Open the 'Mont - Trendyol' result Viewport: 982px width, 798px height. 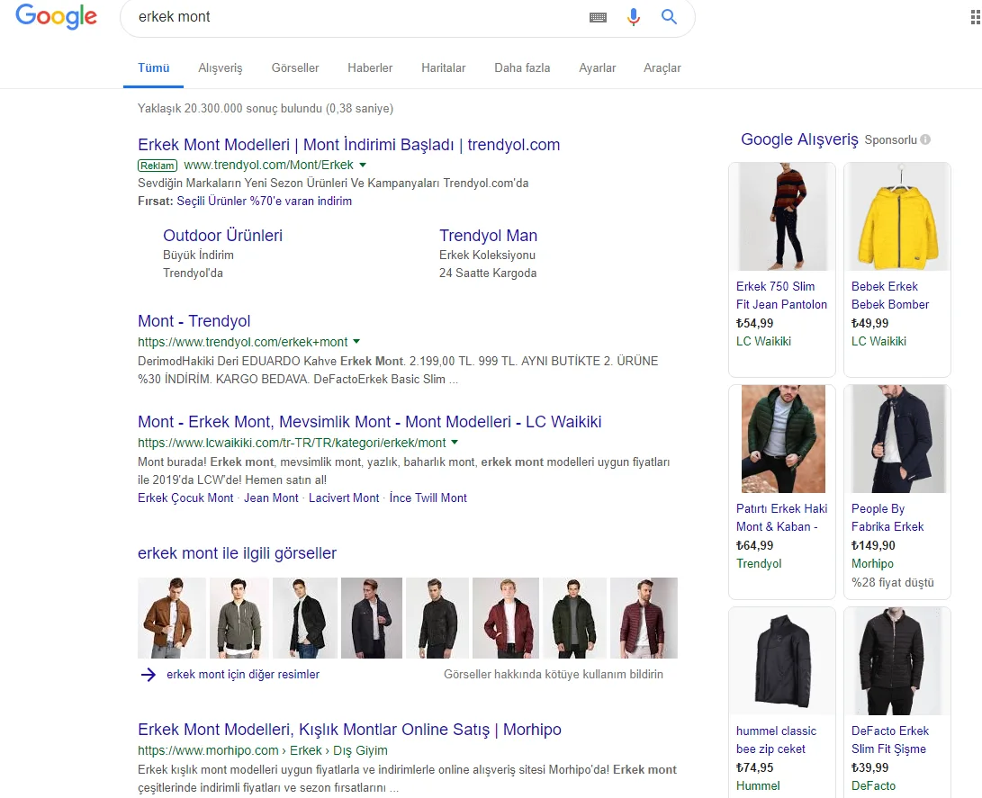(194, 321)
